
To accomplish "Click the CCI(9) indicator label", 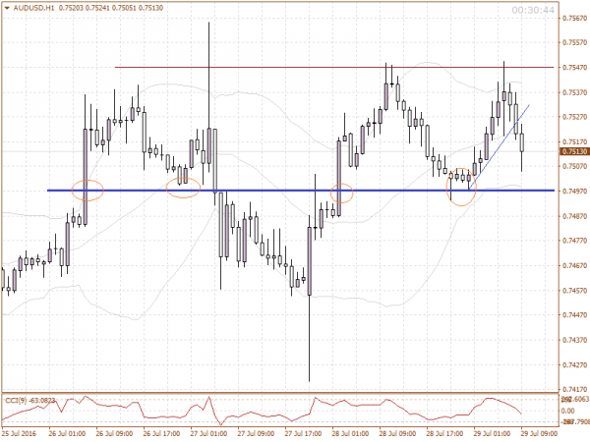I will (29, 401).
